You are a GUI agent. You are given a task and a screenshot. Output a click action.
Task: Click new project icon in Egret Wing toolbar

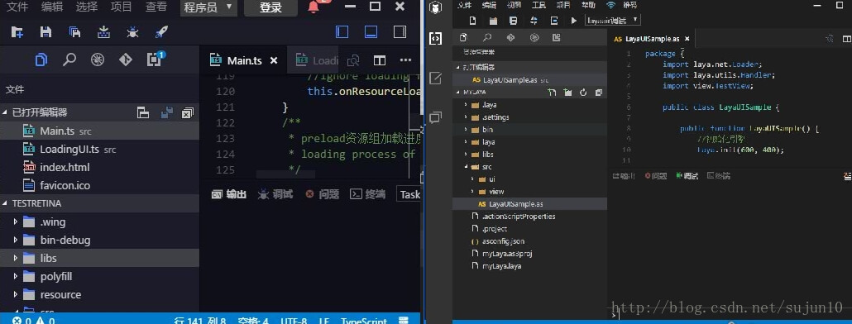17,32
